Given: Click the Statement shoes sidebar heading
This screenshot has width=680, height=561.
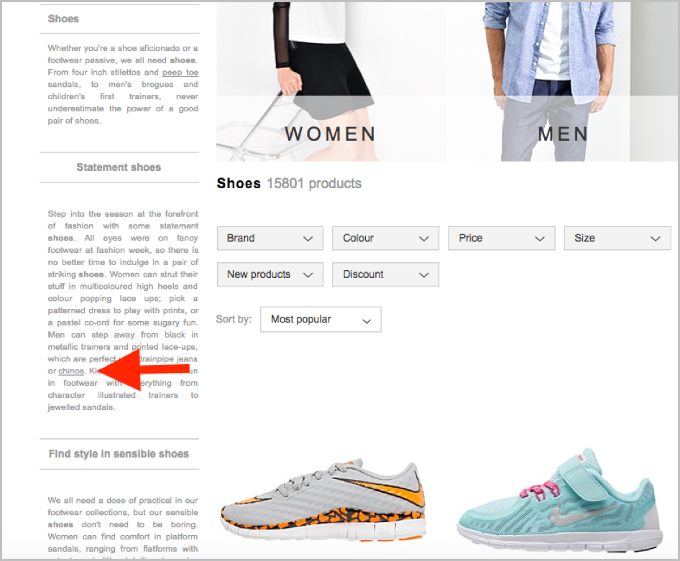Looking at the screenshot, I should [x=119, y=167].
